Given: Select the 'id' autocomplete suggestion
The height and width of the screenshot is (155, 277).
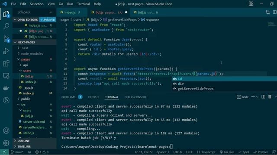Looking at the screenshot, I should point(225,79).
